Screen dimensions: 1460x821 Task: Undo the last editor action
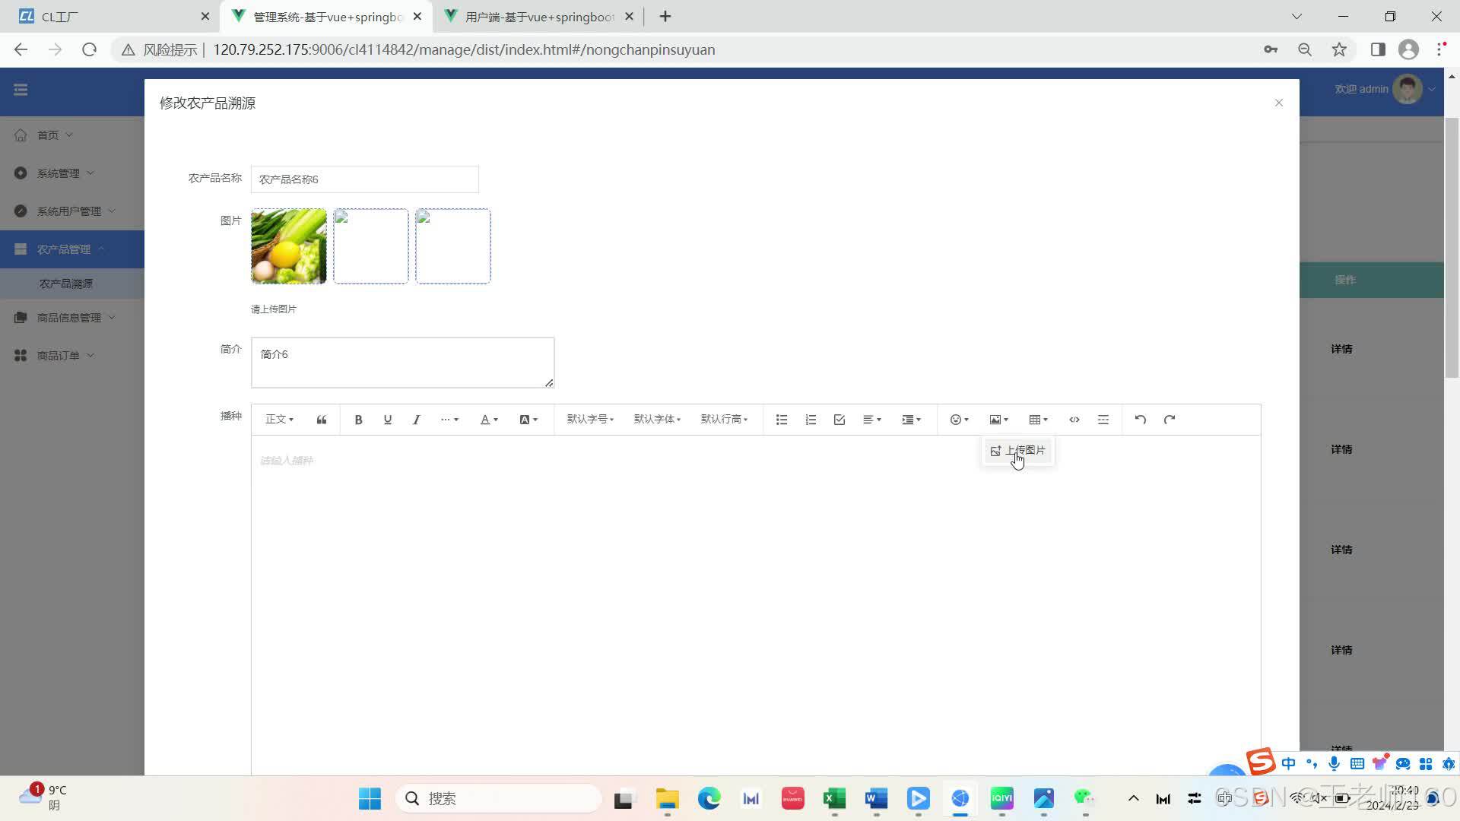pyautogui.click(x=1140, y=420)
